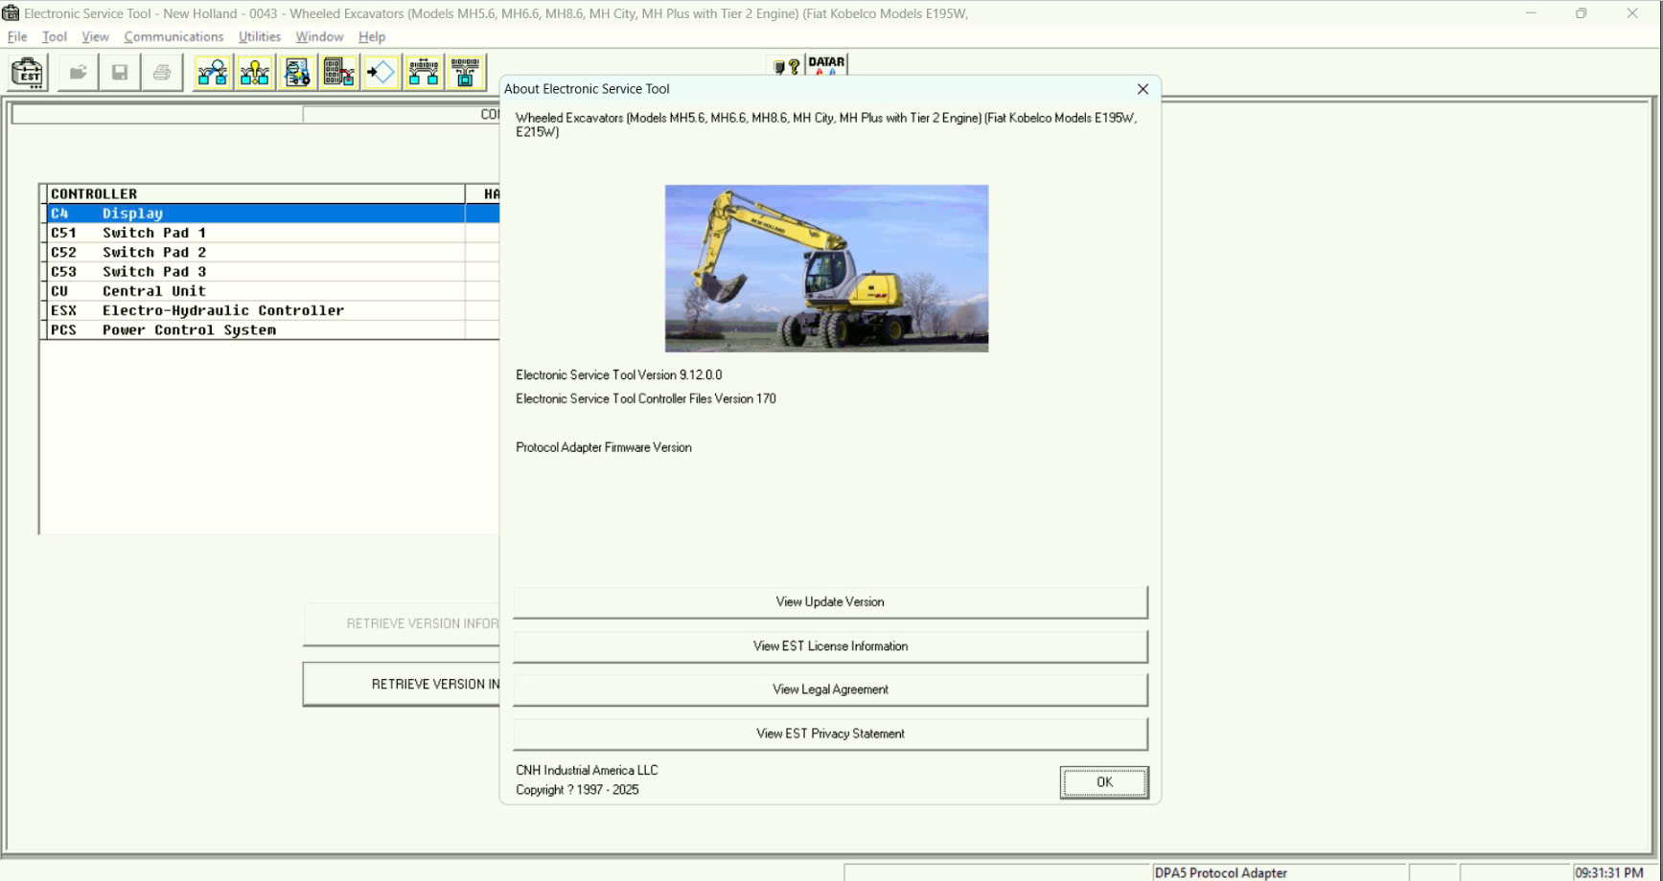Open controller status icon with magnifying glass

point(213,73)
